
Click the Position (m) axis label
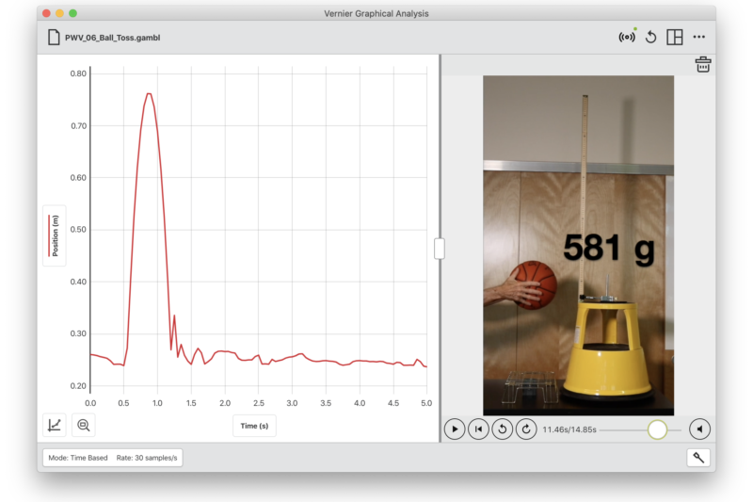click(x=55, y=235)
